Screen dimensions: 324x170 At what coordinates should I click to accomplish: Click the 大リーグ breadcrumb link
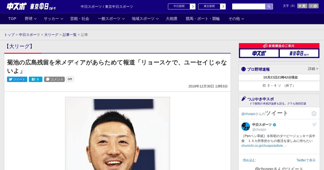pyautogui.click(x=51, y=35)
